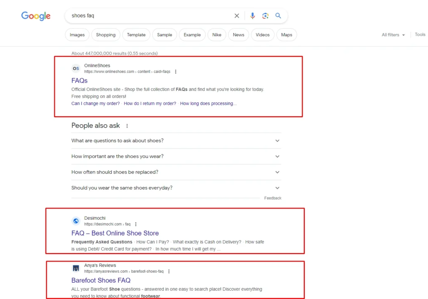
Task: Click the OnlineShoes OS favicon
Action: 76,68
